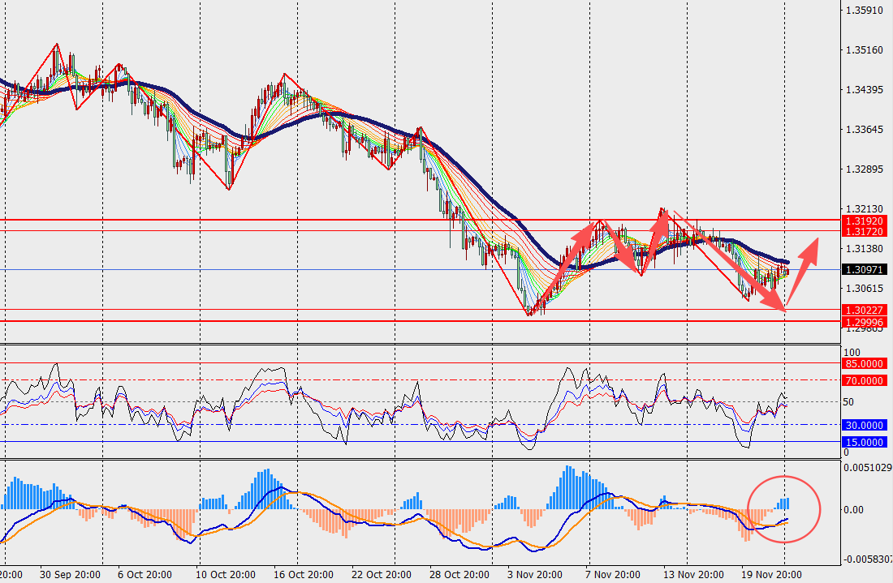Select the 0.0051029 MACD scale value
Viewport: 893px width, 583px height.
pos(867,468)
